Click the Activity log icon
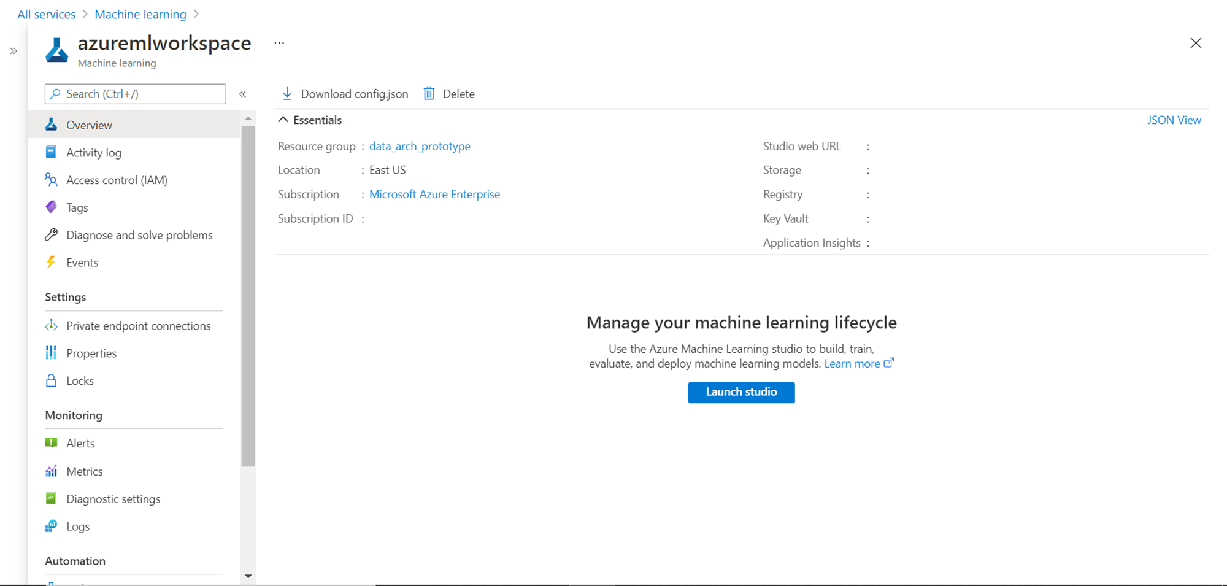The image size is (1227, 586). pos(52,152)
